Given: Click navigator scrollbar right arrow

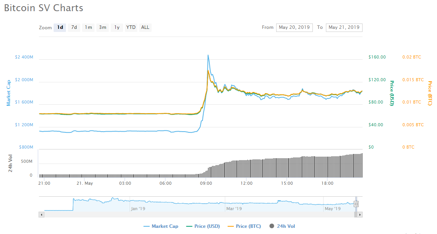Looking at the screenshot, I should click(x=359, y=215).
